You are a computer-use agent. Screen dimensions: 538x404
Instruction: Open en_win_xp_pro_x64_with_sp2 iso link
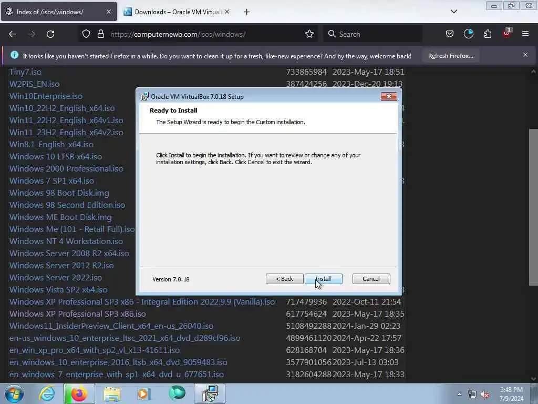coord(95,350)
